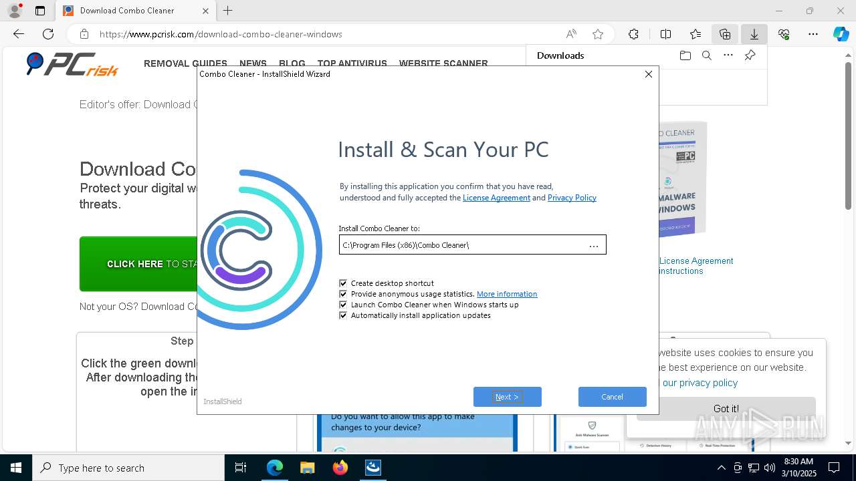
Task: Uncheck Provide anonymous usage statistics
Action: 343,294
